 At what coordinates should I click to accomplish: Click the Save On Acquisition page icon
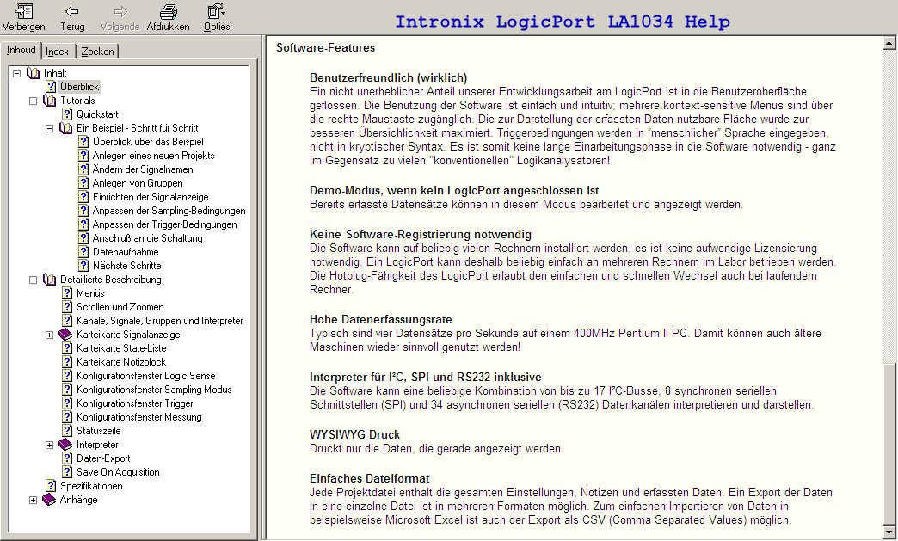coord(67,472)
